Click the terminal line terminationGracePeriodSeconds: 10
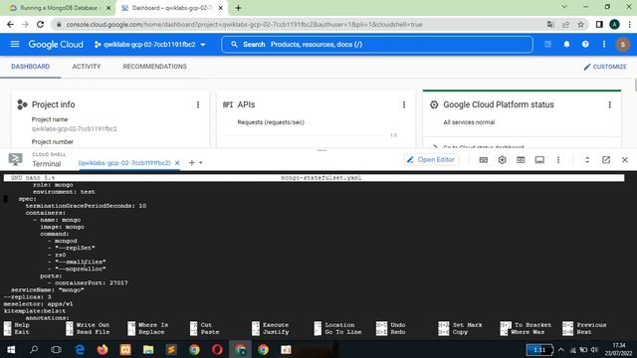Screen dimensions: 637x358 (x=86, y=206)
